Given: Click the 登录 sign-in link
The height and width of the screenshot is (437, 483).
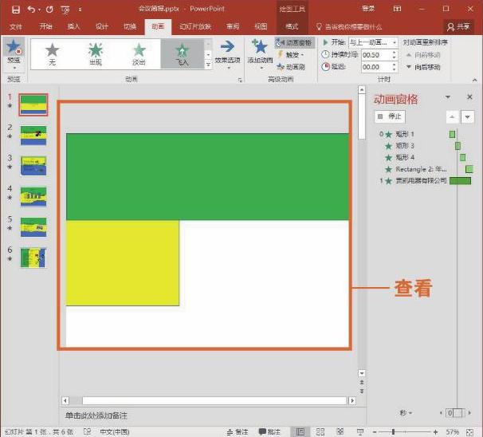Looking at the screenshot, I should click(x=368, y=9).
